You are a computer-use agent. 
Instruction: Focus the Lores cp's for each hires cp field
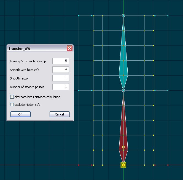[61, 61]
